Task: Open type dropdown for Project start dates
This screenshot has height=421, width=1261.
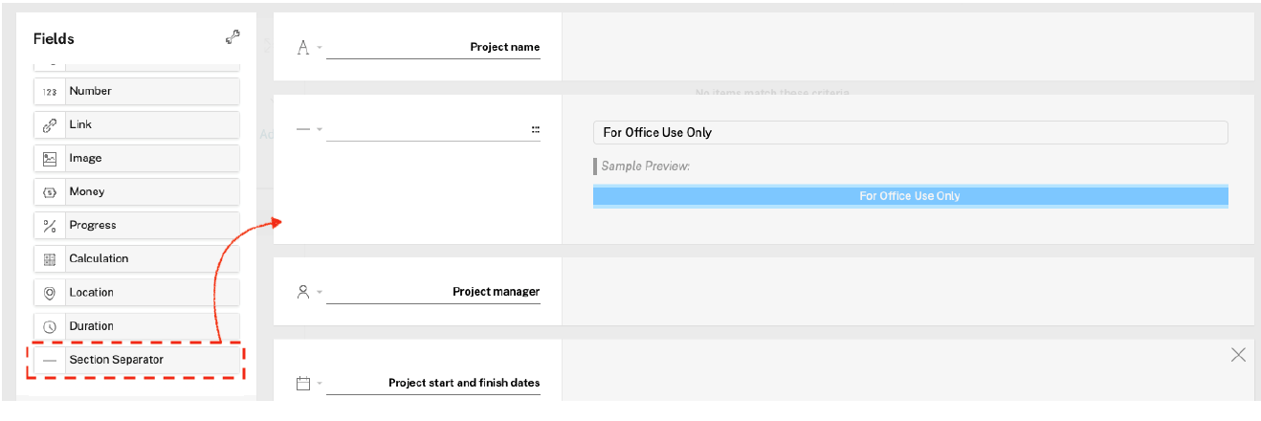Action: (308, 384)
